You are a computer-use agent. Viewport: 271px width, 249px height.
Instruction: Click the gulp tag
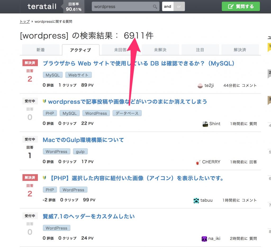(x=80, y=152)
